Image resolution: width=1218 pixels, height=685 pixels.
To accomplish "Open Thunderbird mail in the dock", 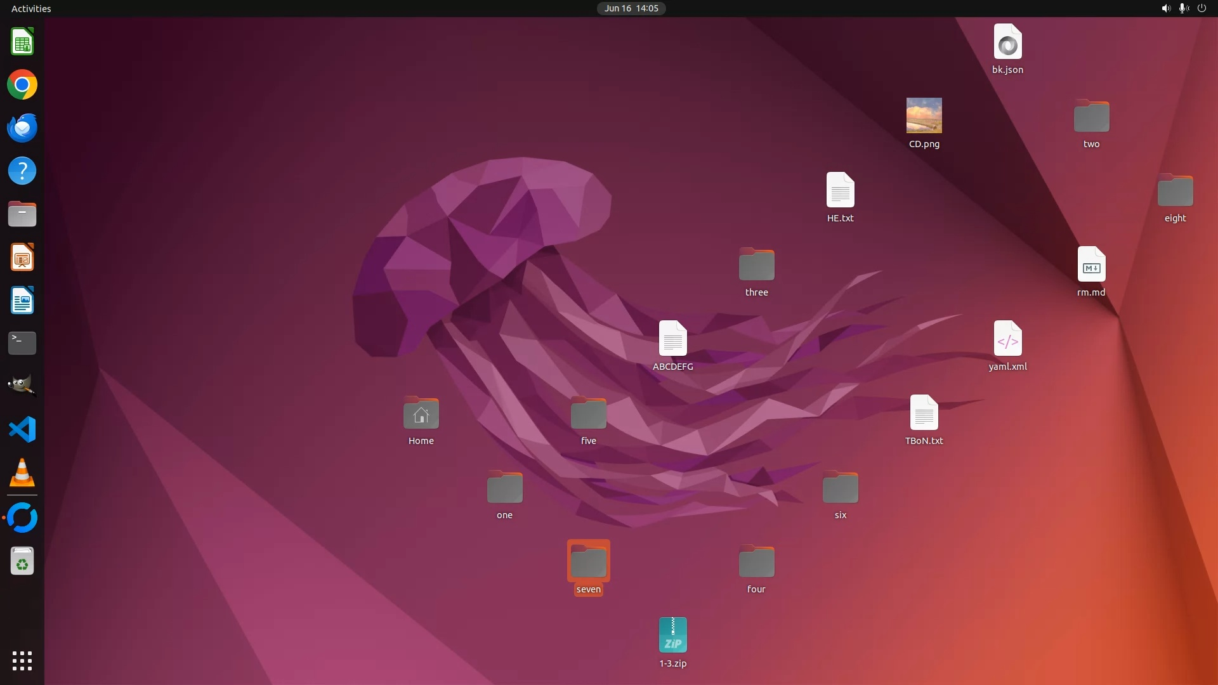I will [x=22, y=128].
